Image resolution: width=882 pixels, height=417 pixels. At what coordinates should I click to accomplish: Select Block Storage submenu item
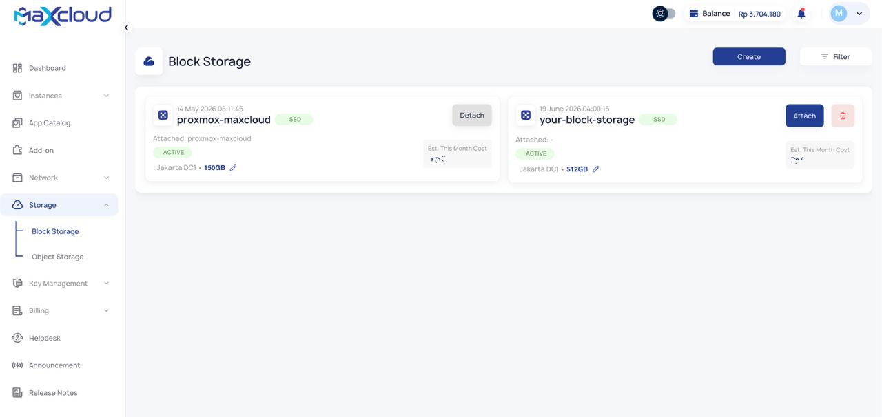click(x=55, y=231)
